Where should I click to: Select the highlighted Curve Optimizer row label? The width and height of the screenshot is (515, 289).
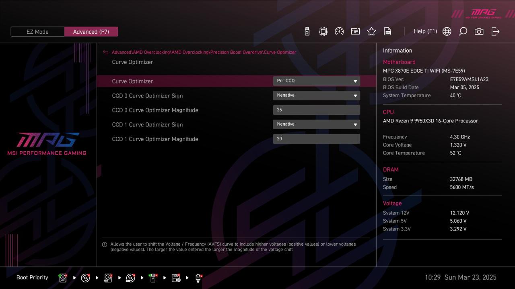pos(132,81)
